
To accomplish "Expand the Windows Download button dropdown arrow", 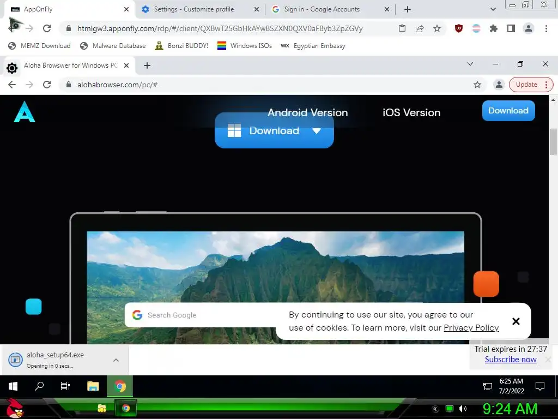I will point(317,131).
